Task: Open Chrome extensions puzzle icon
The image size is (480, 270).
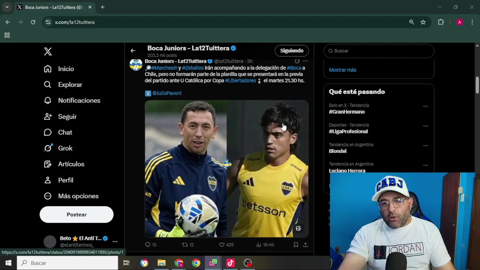Action: pos(441,22)
